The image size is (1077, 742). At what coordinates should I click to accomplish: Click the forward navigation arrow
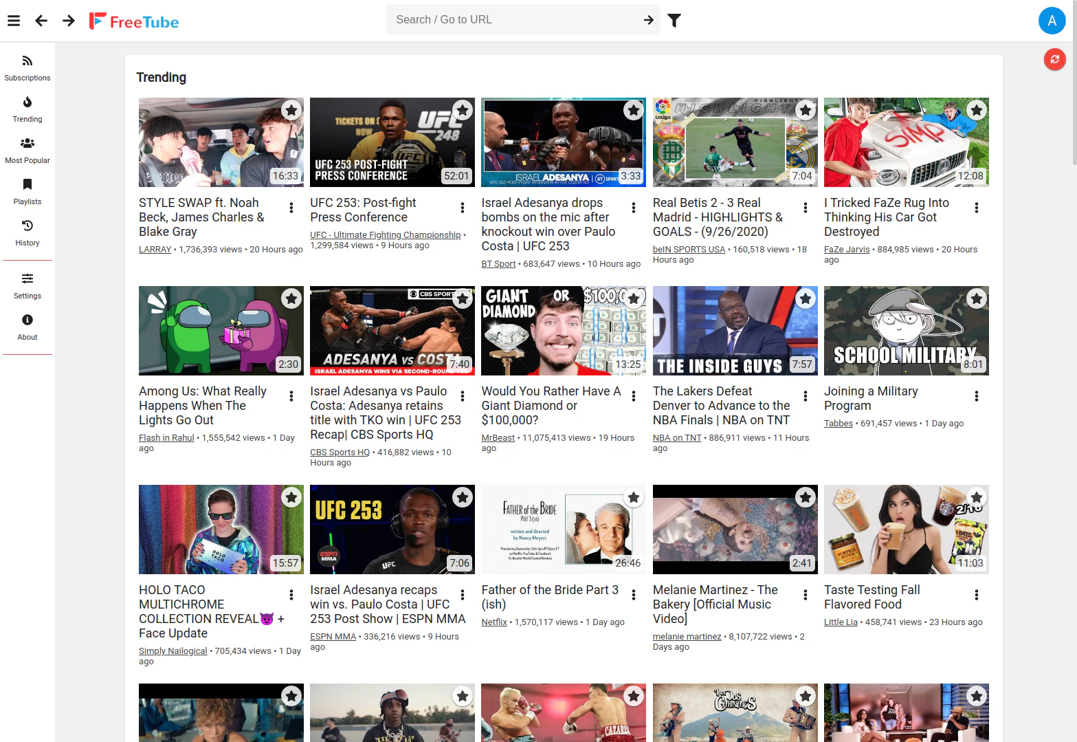click(68, 21)
